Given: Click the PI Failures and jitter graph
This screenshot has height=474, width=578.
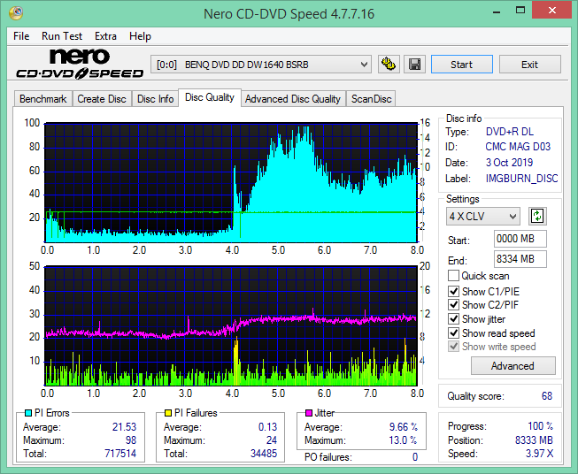Looking at the screenshot, I should pyautogui.click(x=231, y=325).
